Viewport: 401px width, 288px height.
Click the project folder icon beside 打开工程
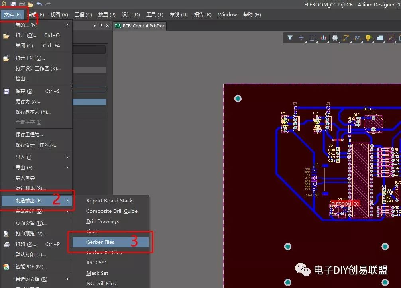pos(6,58)
